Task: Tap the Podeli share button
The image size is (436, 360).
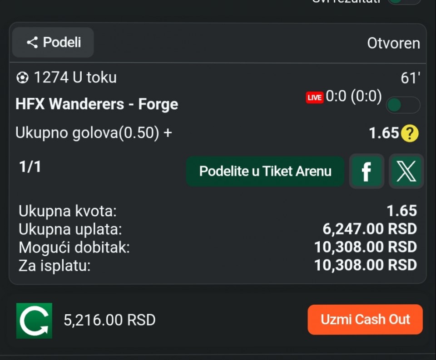Action: [x=53, y=43]
